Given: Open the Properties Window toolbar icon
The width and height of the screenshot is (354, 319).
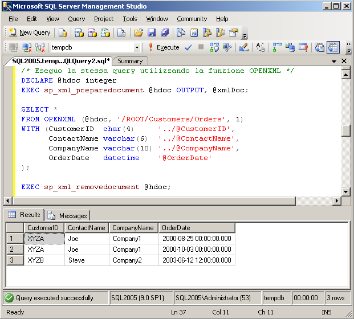Looking at the screenshot, I should [x=234, y=32].
